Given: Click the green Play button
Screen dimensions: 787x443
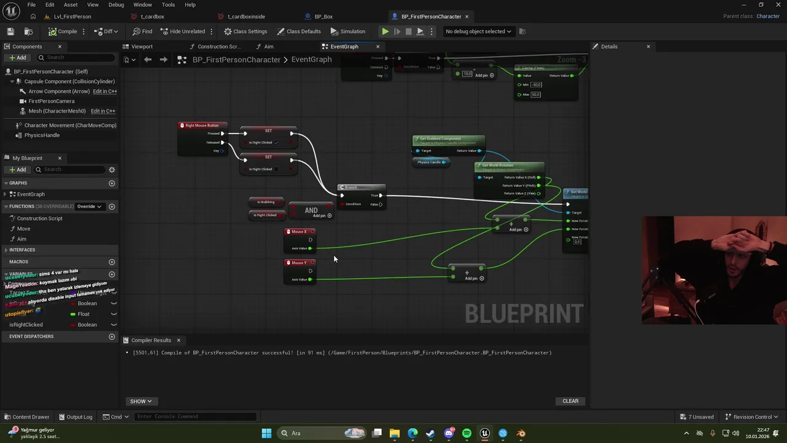Looking at the screenshot, I should coord(385,31).
